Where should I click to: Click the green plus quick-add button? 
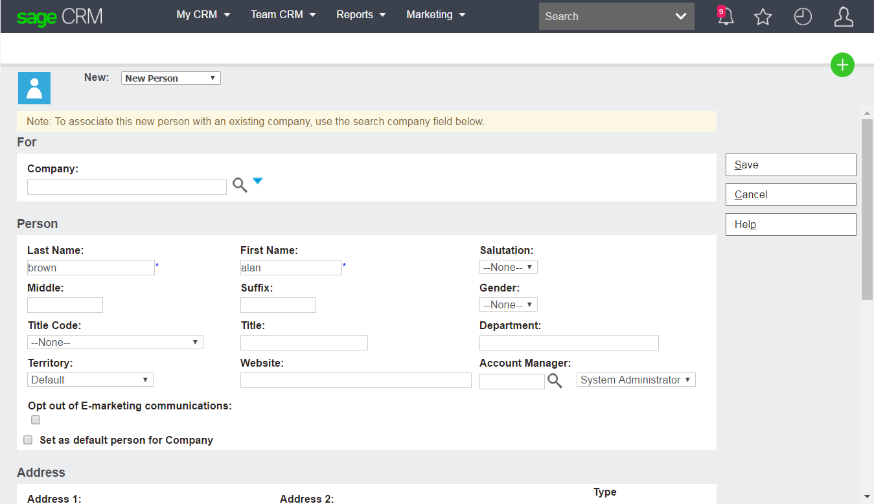pos(842,65)
